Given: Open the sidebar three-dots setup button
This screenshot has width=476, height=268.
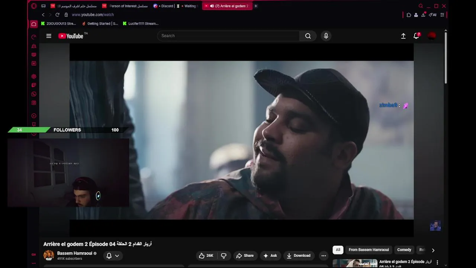Looking at the screenshot, I should coord(34,263).
